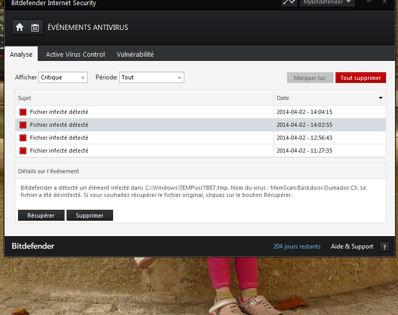Click the Récupérer button
The height and width of the screenshot is (315, 398).
point(41,215)
